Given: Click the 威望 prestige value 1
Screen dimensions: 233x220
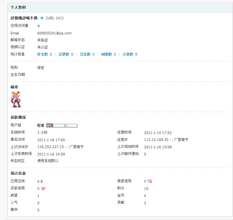Looking at the screenshot, I should click(x=38, y=196).
